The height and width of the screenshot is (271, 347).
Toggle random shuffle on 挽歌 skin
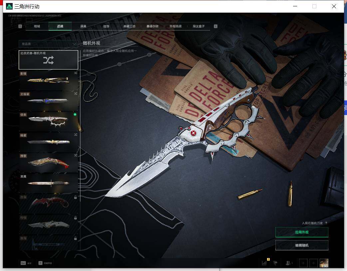point(76,155)
